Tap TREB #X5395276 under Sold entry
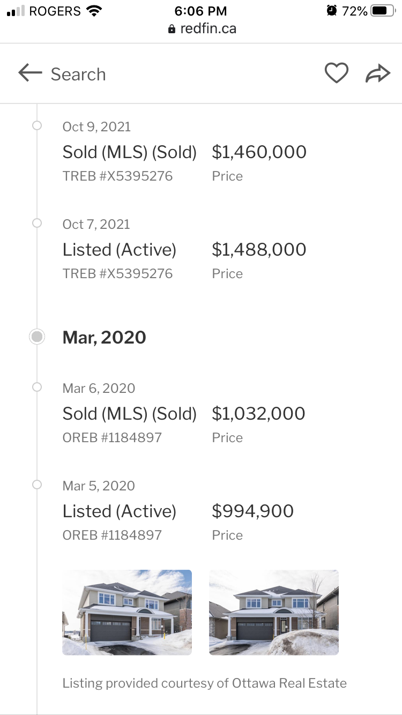Screen dimensions: 402x715 click(117, 176)
